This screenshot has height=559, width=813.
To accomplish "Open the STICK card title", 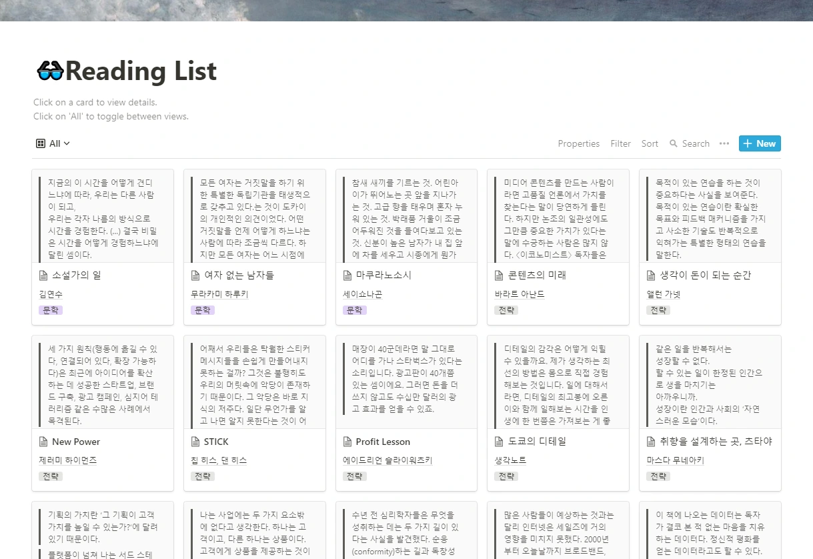I will (x=216, y=442).
